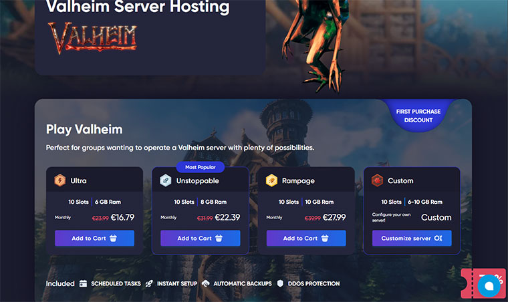Select the Rampage plan title
This screenshot has width=508, height=302.
[298, 181]
